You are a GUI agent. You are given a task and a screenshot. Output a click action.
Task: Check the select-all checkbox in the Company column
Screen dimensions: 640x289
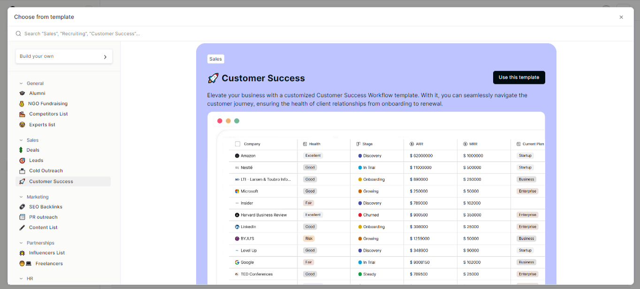(x=237, y=144)
